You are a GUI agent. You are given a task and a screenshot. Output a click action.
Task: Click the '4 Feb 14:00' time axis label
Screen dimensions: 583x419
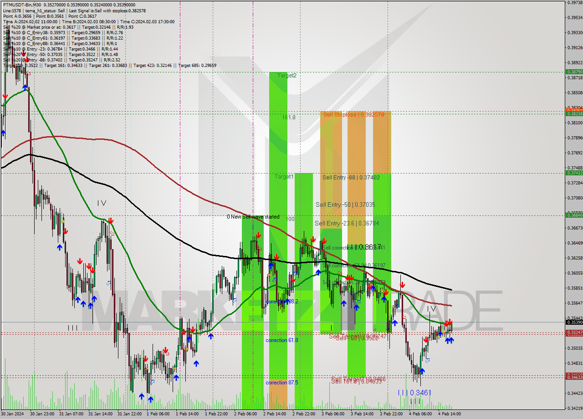(x=450, y=414)
